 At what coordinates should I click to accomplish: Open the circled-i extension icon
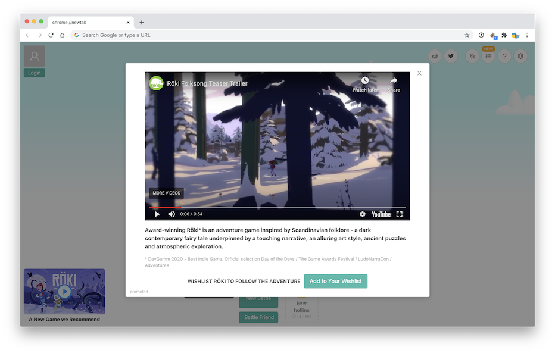(481, 35)
